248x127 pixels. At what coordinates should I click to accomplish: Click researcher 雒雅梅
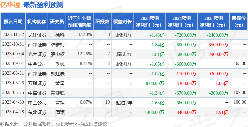click(x=58, y=45)
